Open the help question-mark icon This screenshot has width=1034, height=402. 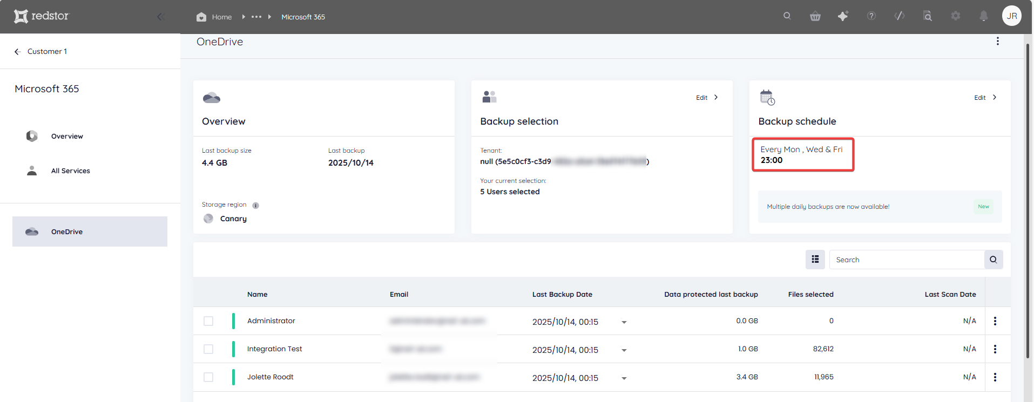pyautogui.click(x=871, y=16)
